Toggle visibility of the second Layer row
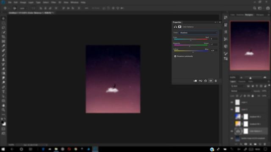The width and height of the screenshot is (271, 152). [x=232, y=109]
